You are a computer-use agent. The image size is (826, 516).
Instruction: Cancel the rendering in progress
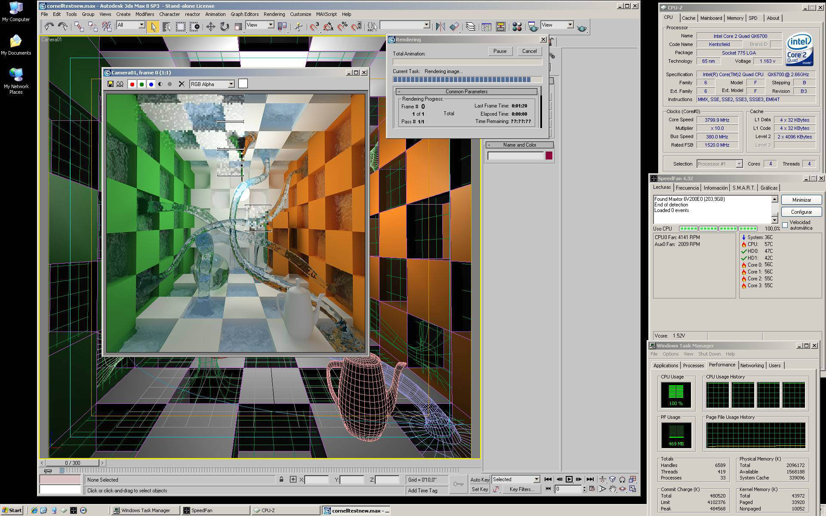tap(529, 51)
